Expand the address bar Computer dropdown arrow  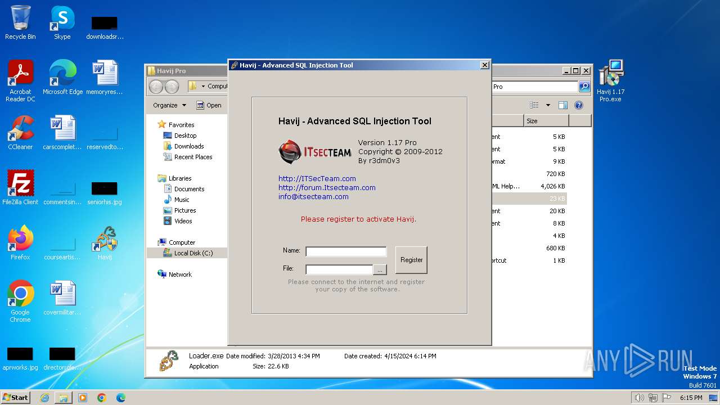click(x=204, y=87)
